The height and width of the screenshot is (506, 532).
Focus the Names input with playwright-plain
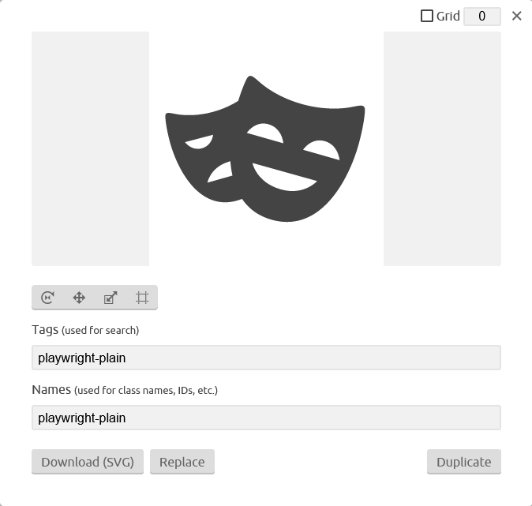(266, 418)
